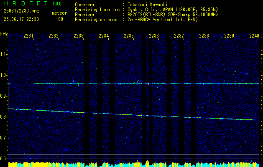
Task: Click the 2el-HB9CV Vertical antenna text
Action: coord(163,20)
